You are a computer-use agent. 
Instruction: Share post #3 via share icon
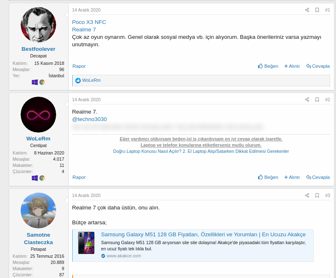point(307,195)
